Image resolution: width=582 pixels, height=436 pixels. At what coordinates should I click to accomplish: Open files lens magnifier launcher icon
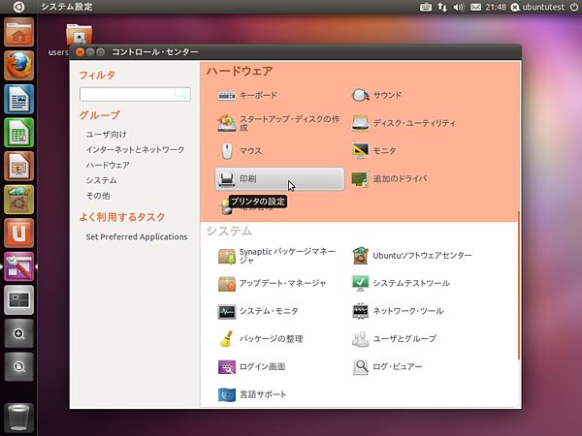[x=18, y=366]
